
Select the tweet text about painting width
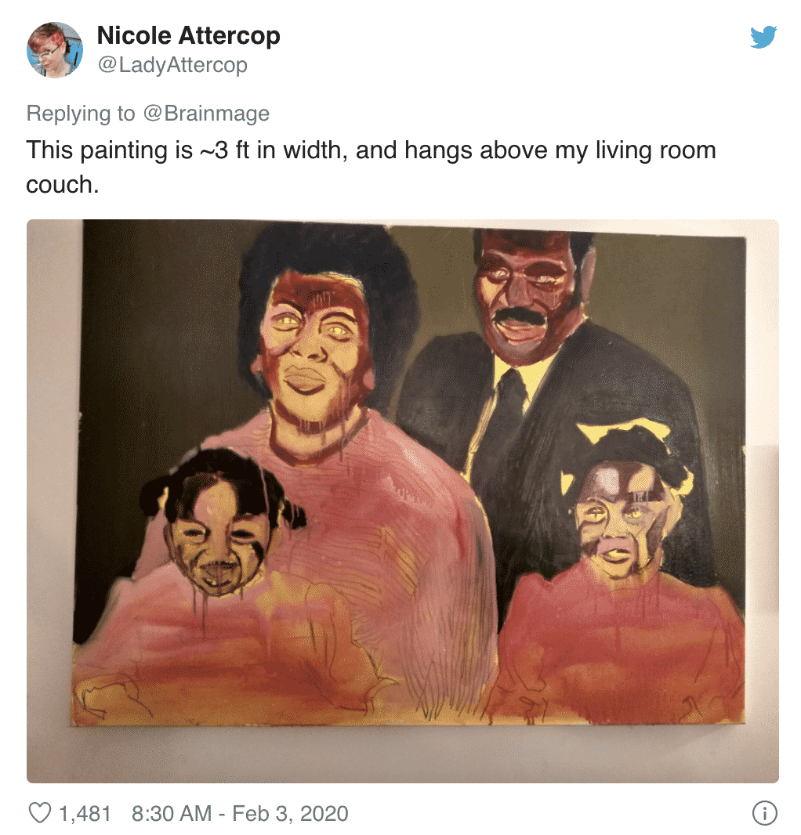pos(371,167)
